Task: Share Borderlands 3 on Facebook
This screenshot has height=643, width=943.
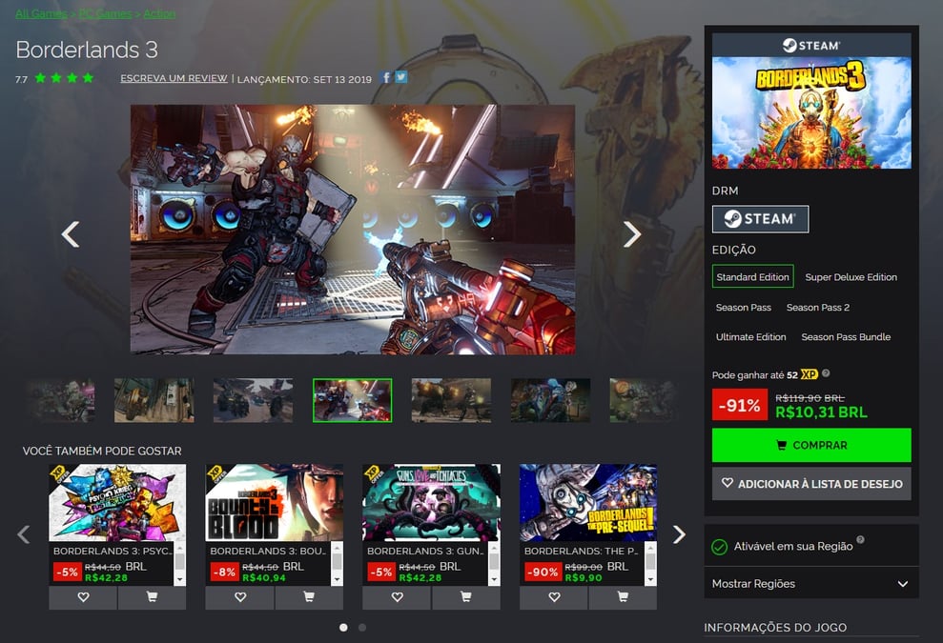Action: pos(386,77)
